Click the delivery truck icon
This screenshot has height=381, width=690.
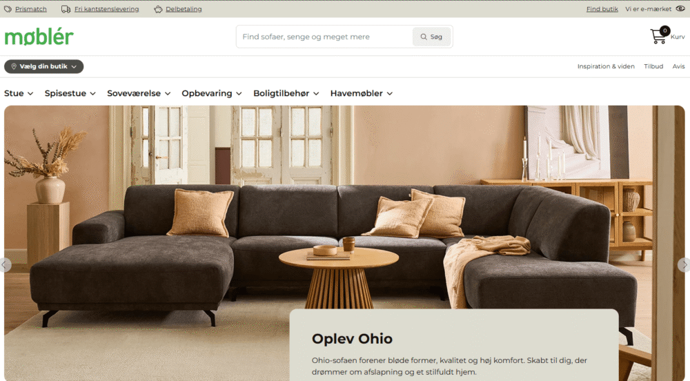(x=66, y=9)
